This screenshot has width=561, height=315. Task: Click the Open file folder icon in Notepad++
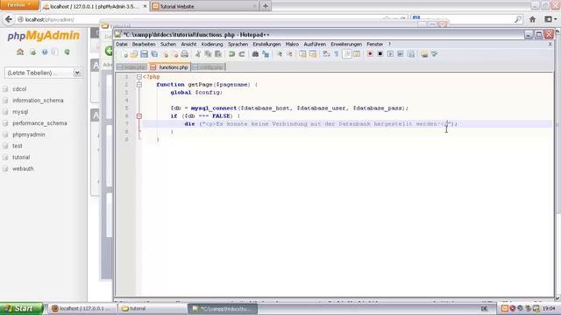(134, 54)
